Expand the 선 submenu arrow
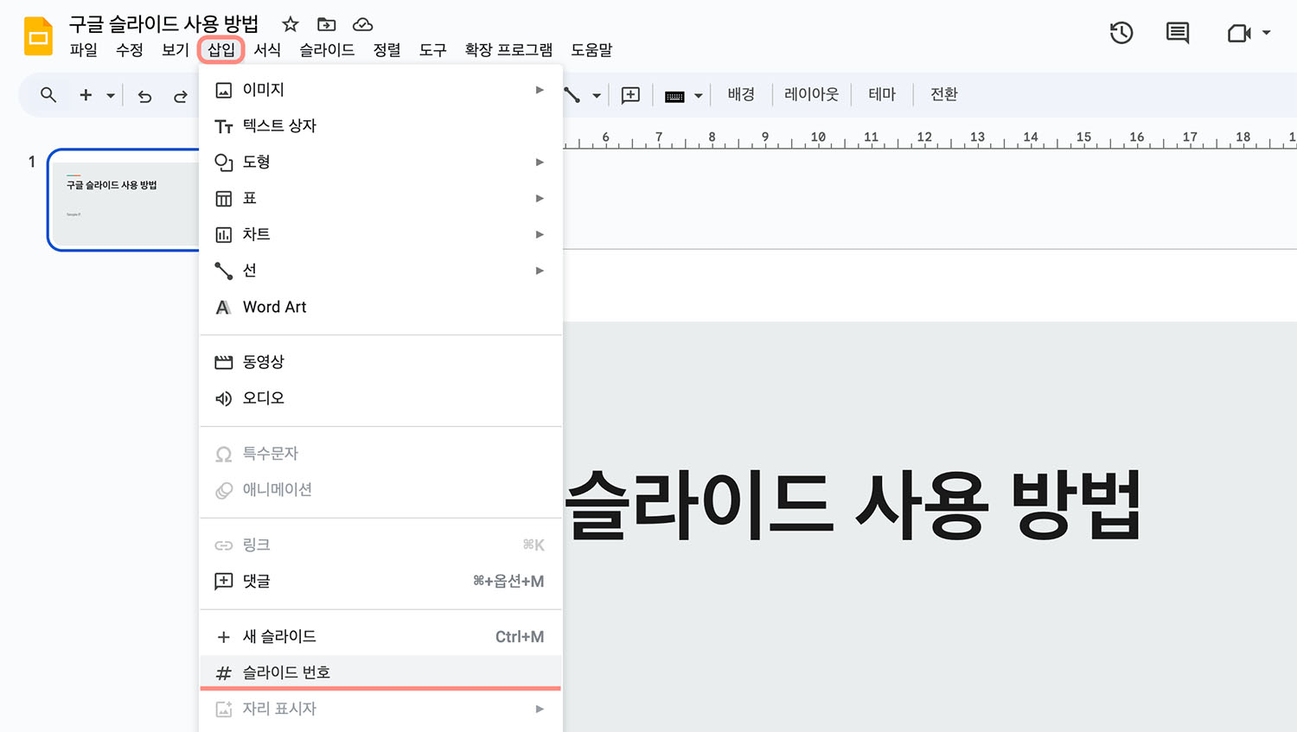This screenshot has width=1297, height=732. click(540, 271)
